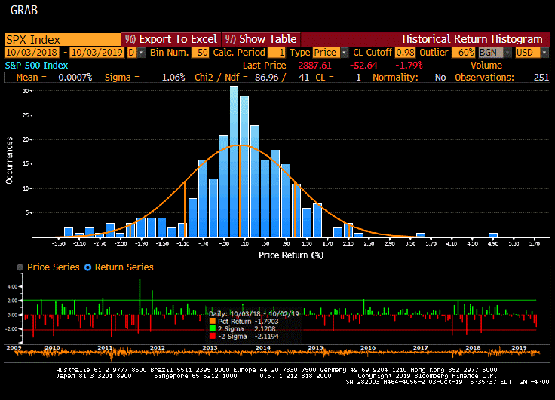The width and height of the screenshot is (555, 400).
Task: Click 2019 on the bottom timeline
Action: 520,348
